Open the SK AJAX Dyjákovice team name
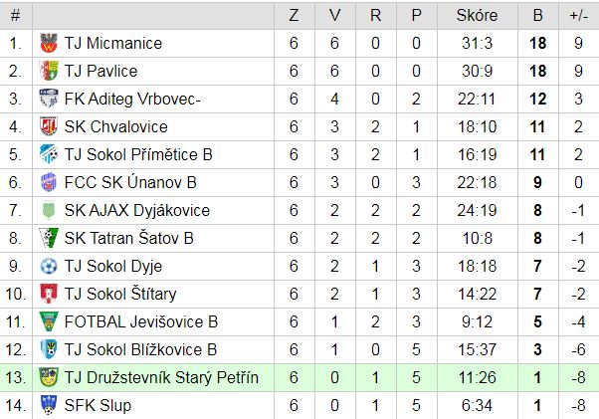 pos(137,210)
